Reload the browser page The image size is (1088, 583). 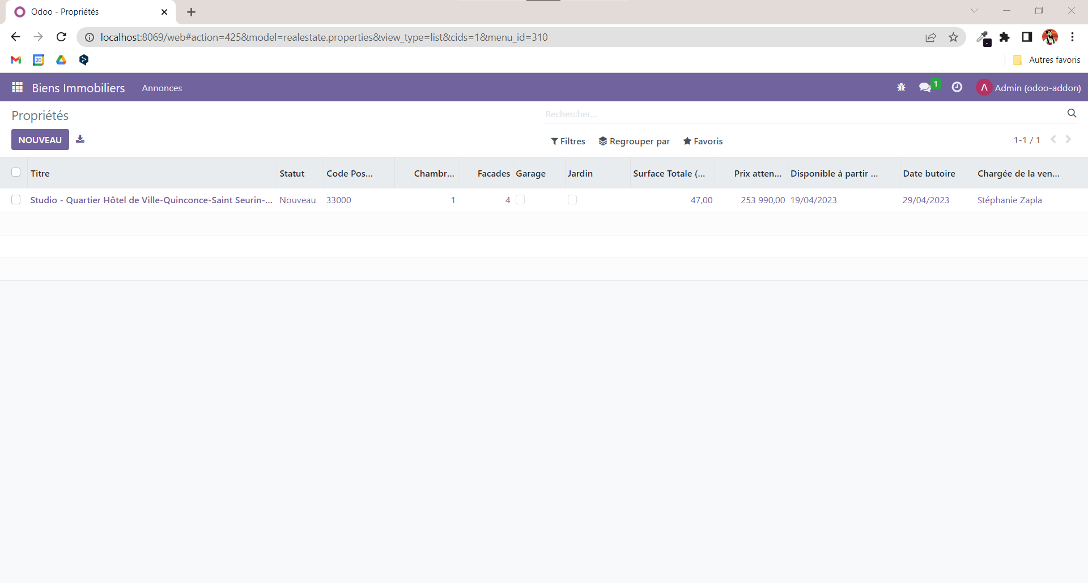(61, 37)
